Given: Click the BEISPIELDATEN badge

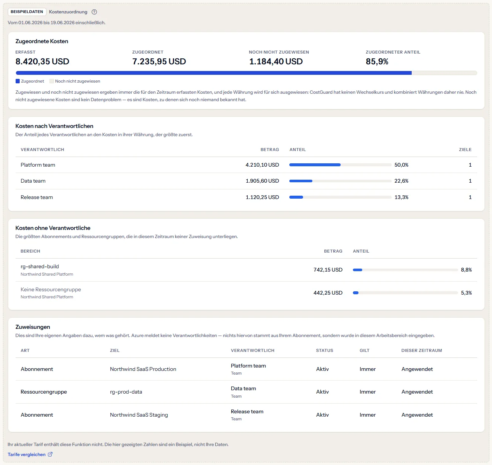Looking at the screenshot, I should click(27, 12).
